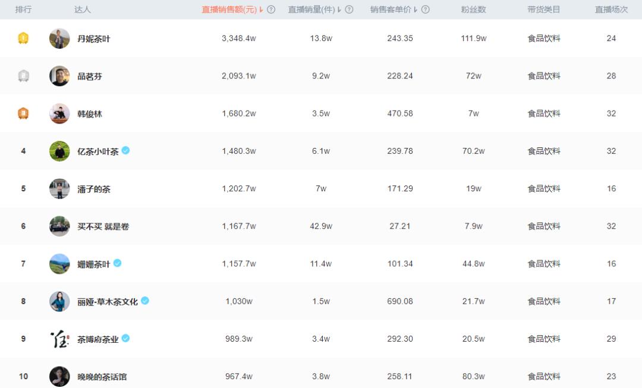Open help icon beside 销售客单价

point(426,10)
